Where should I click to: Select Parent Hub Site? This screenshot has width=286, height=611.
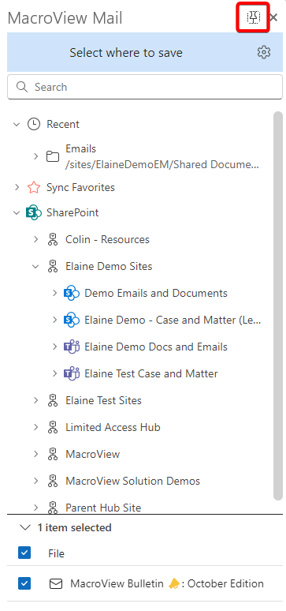103,508
